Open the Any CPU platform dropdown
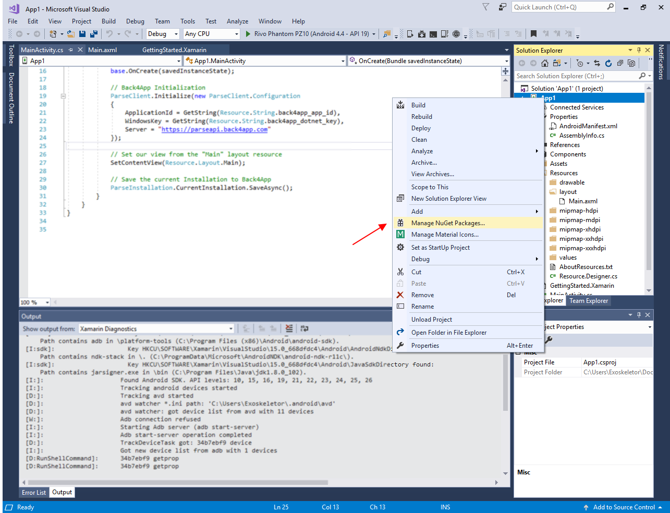The height and width of the screenshot is (513, 670). 212,34
